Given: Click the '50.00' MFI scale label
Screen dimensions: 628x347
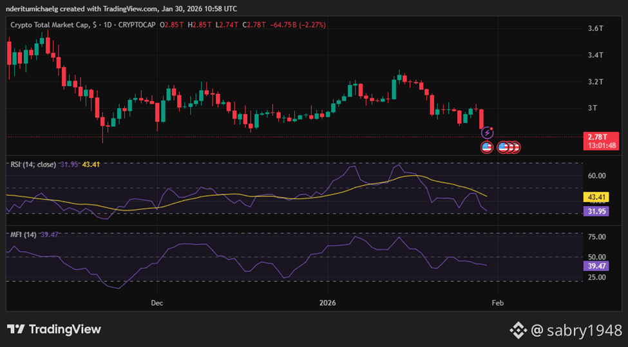Looking at the screenshot, I should (596, 257).
